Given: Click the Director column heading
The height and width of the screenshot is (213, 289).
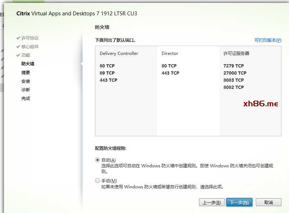Looking at the screenshot, I should coord(170,54).
